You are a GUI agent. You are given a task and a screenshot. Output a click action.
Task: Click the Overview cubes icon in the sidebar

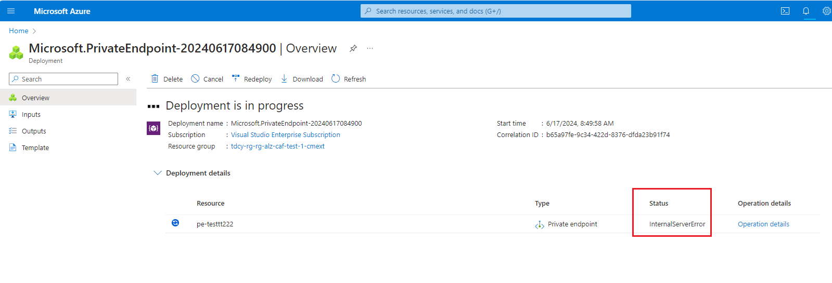[x=13, y=98]
